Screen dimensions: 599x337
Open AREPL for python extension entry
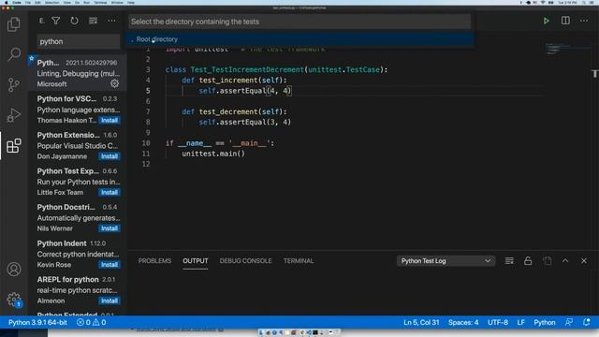point(78,290)
